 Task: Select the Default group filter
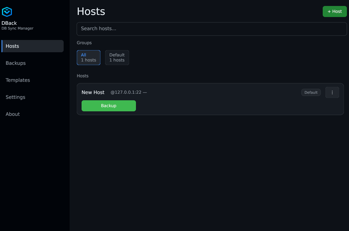pyautogui.click(x=117, y=58)
